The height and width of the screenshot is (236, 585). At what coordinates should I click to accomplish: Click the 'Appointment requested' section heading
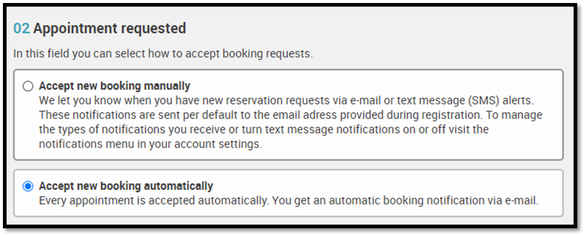(x=109, y=28)
